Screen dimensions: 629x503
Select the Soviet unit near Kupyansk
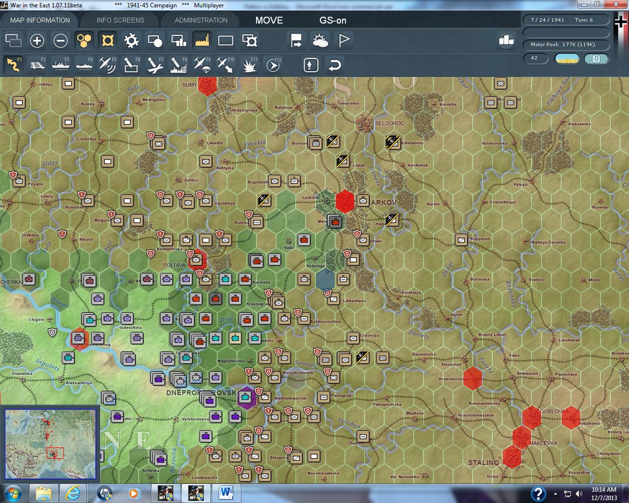pos(461,240)
